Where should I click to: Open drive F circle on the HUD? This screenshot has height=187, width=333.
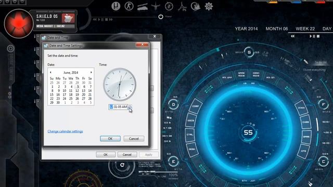(324, 104)
